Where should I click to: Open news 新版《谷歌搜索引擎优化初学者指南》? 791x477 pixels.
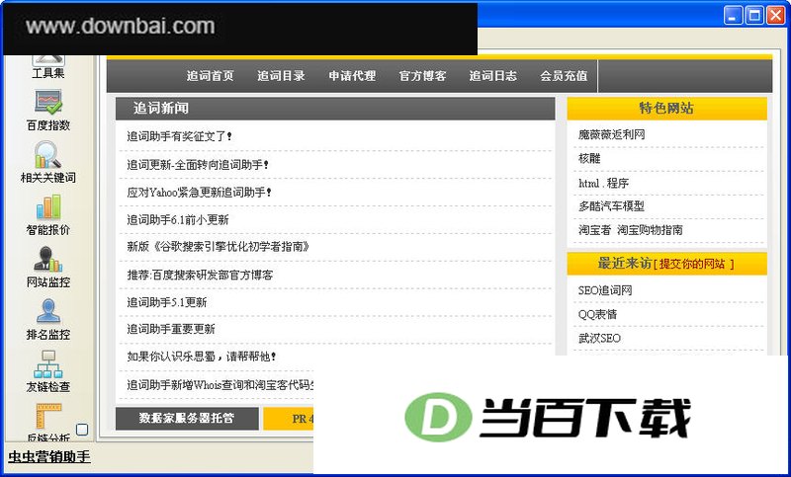click(218, 247)
